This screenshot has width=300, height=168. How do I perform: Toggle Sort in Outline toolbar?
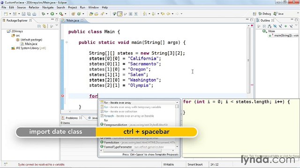270,26
